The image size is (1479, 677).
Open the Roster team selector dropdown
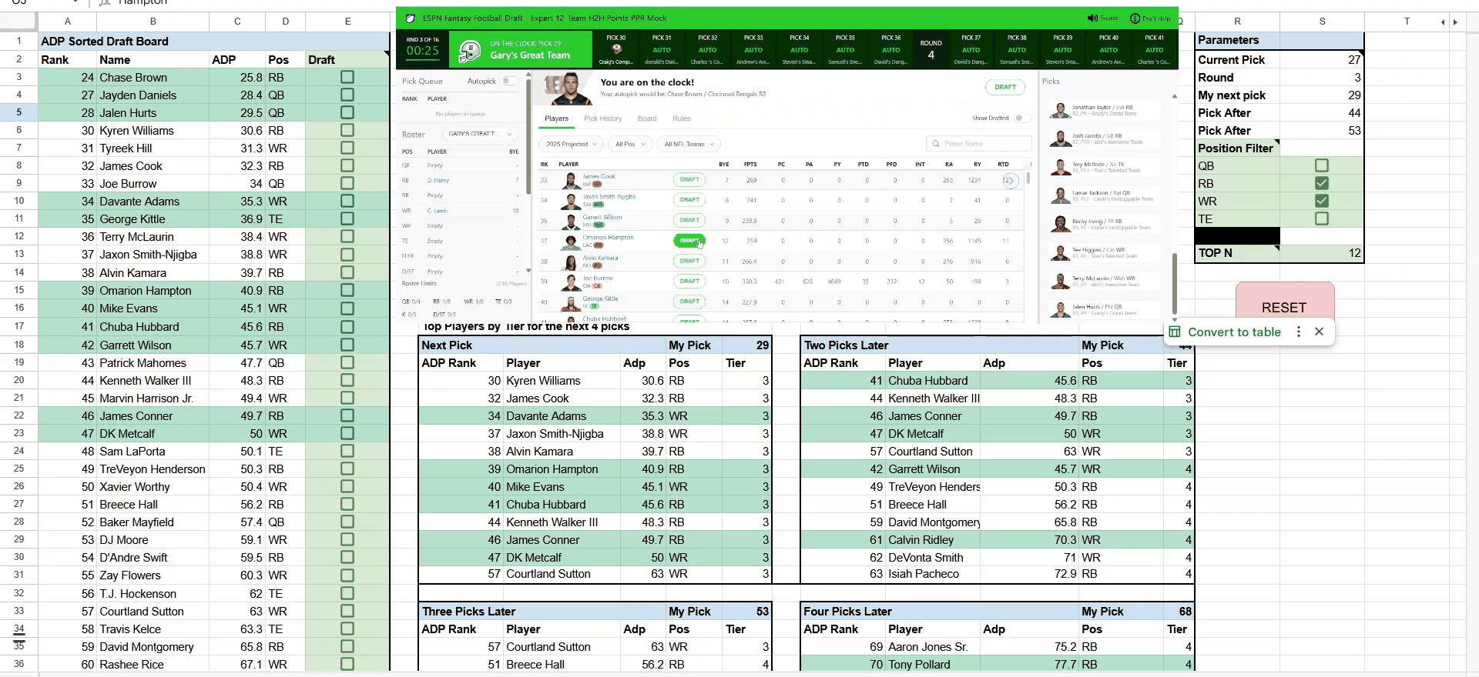point(481,134)
